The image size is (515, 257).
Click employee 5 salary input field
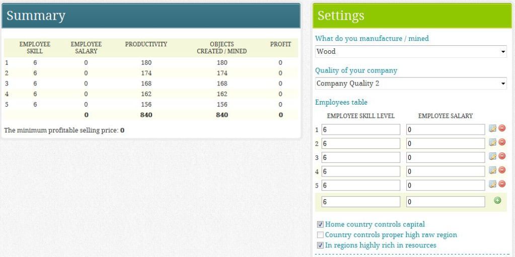(445, 185)
